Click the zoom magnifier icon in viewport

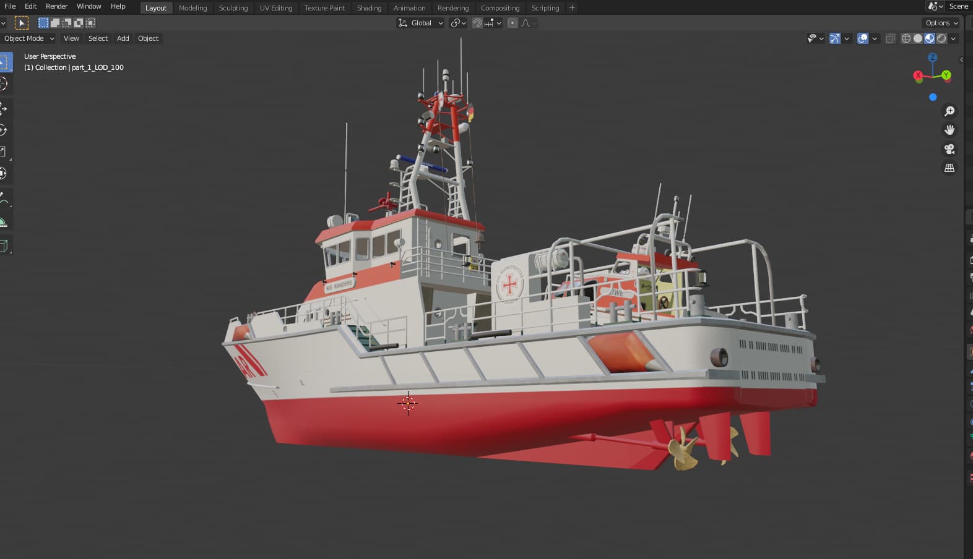coord(949,111)
